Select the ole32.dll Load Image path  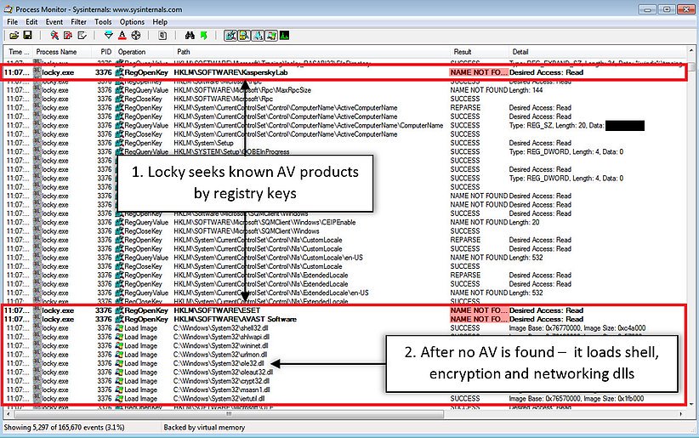pyautogui.click(x=219, y=363)
